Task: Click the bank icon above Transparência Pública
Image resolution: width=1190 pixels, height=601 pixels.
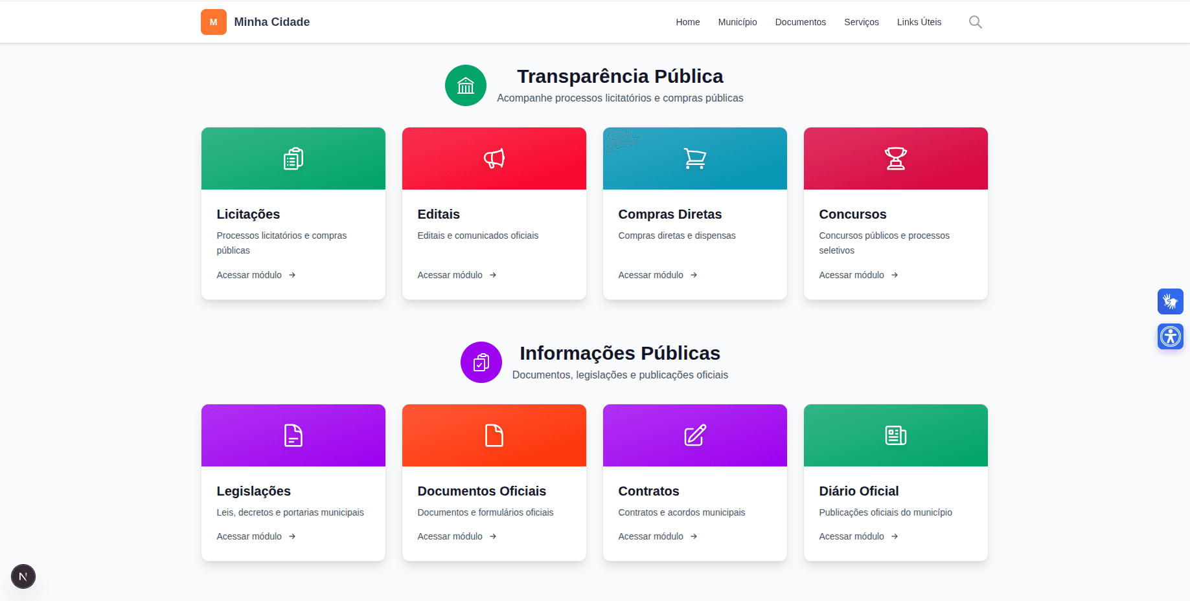Action: pyautogui.click(x=465, y=85)
